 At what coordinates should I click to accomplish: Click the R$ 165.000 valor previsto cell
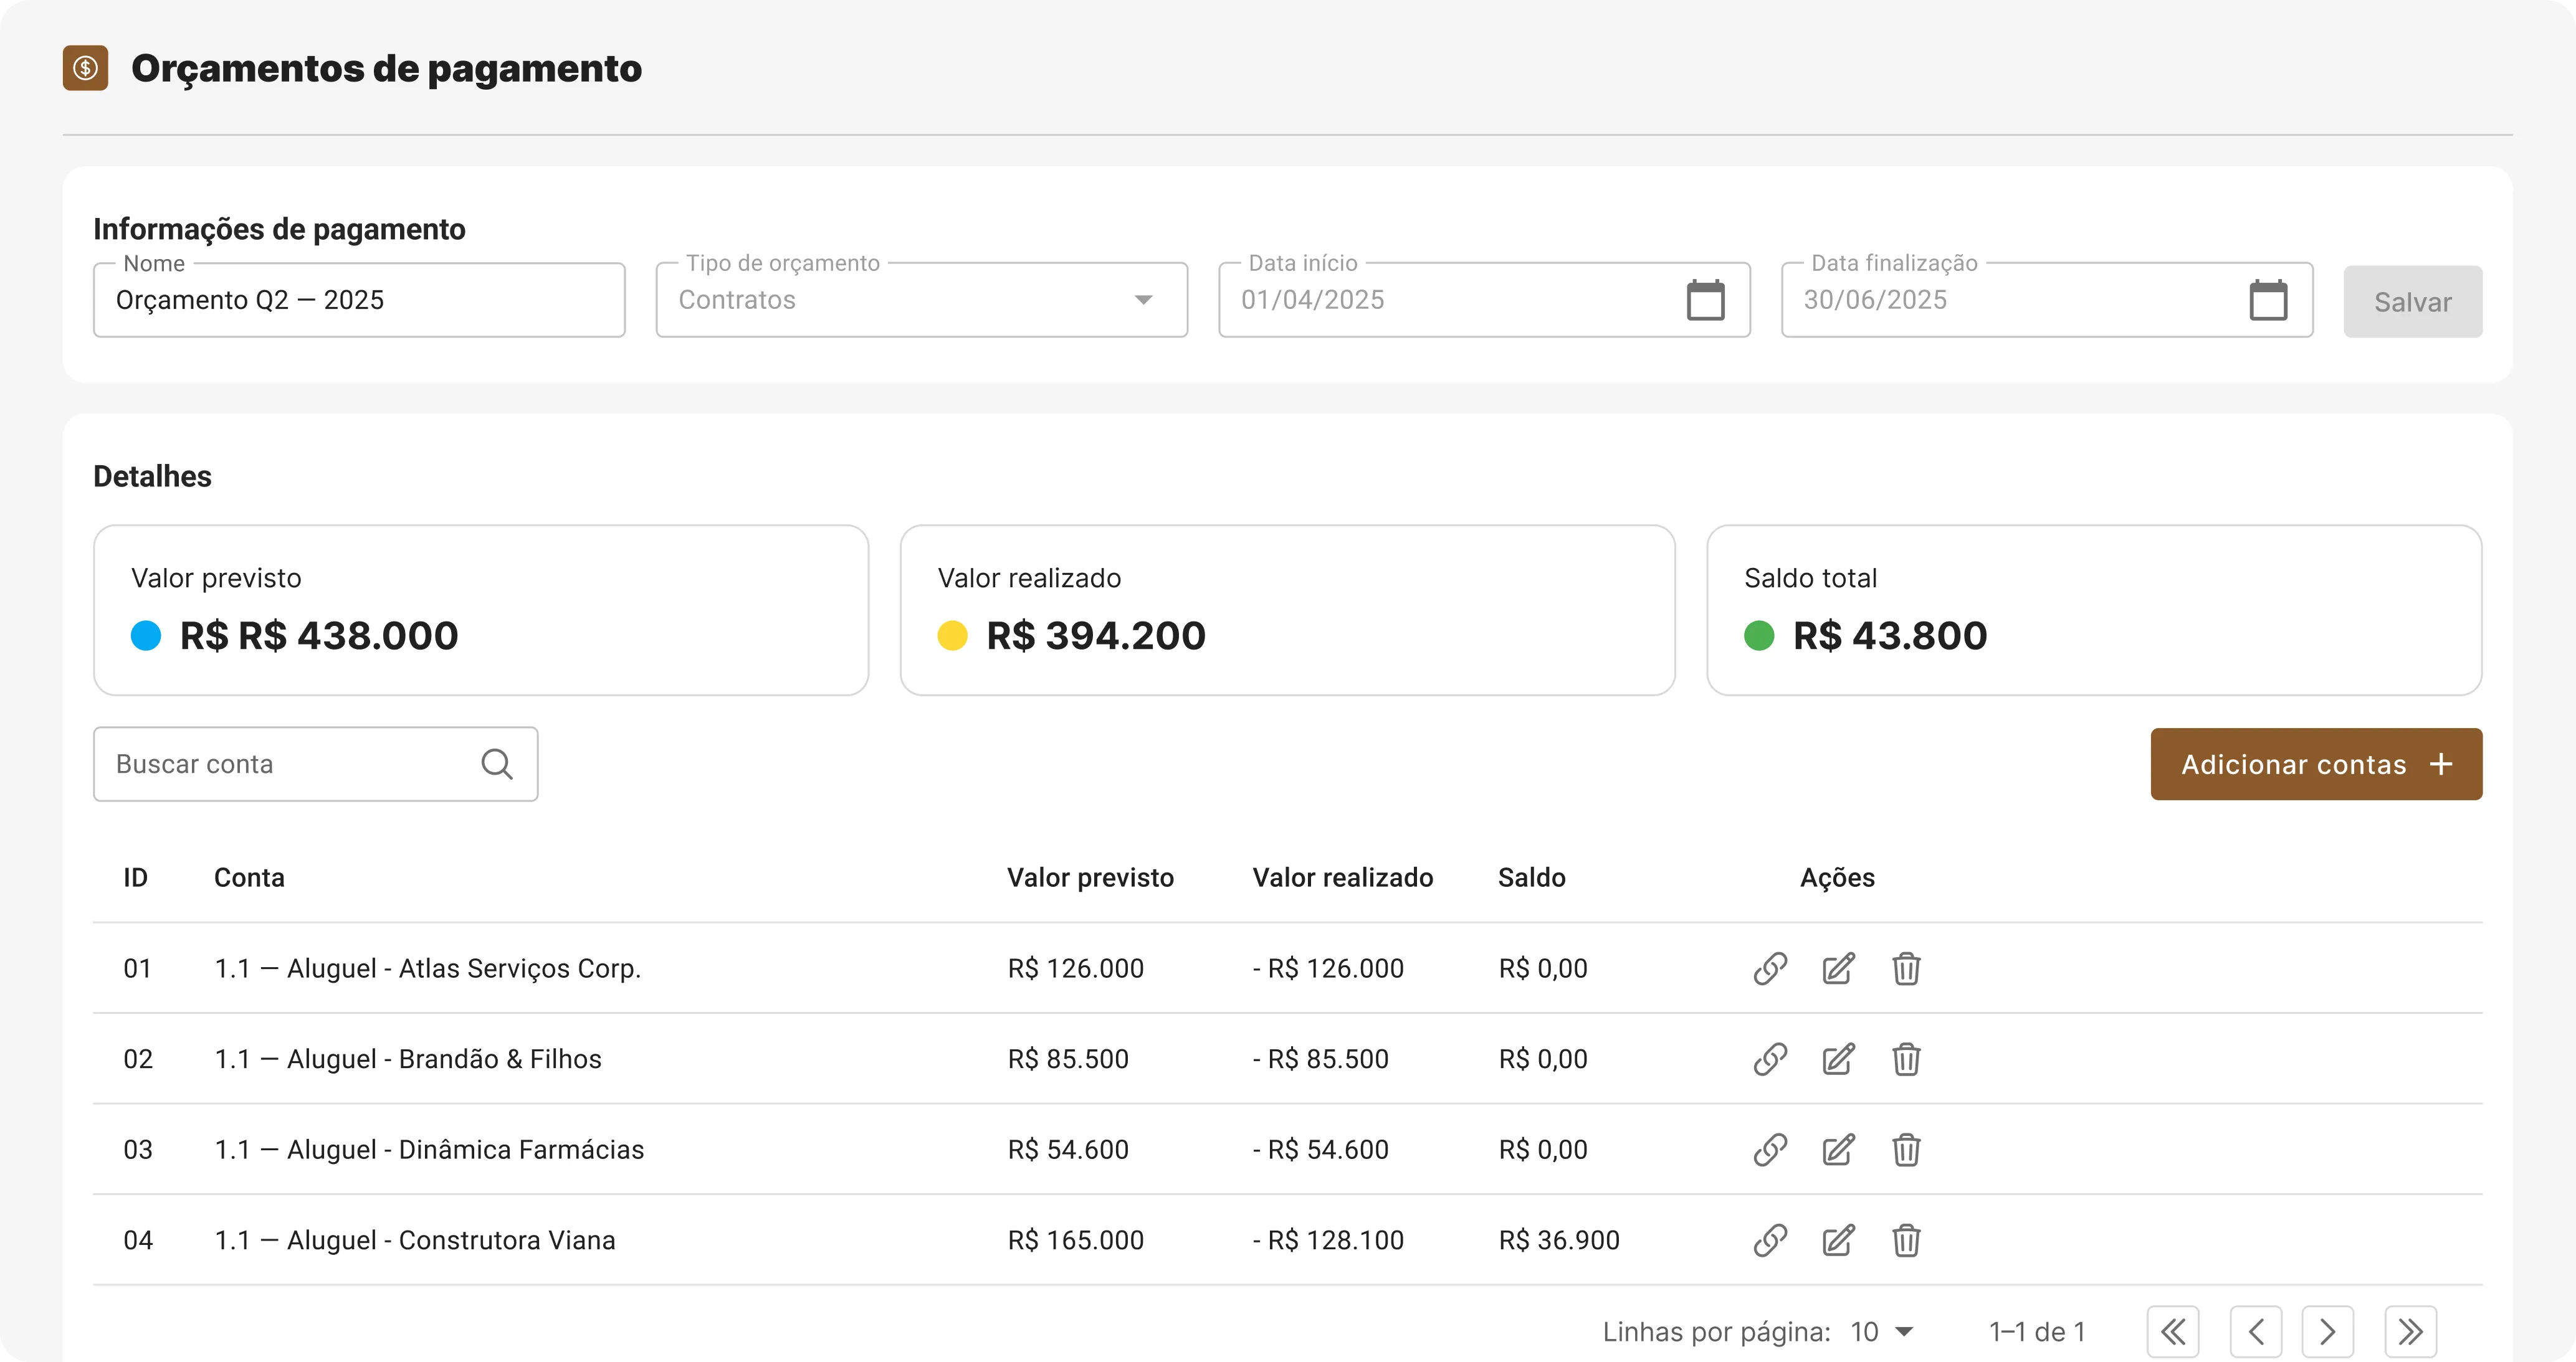pos(1075,1240)
